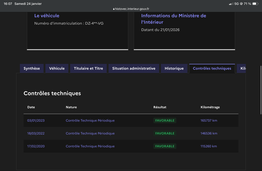The height and width of the screenshot is (171, 262).
Task: Tap the cellular signal bars icon
Action: click(x=231, y=4)
